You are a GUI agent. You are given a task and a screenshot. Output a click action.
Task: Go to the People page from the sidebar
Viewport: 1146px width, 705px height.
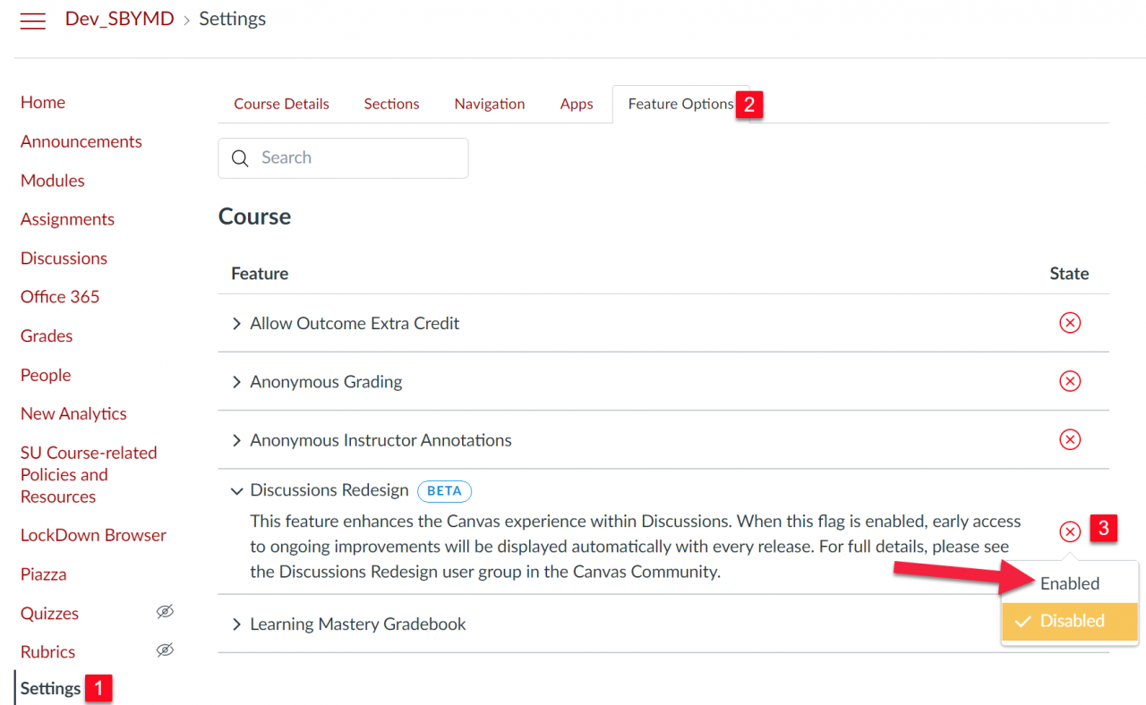click(x=45, y=375)
